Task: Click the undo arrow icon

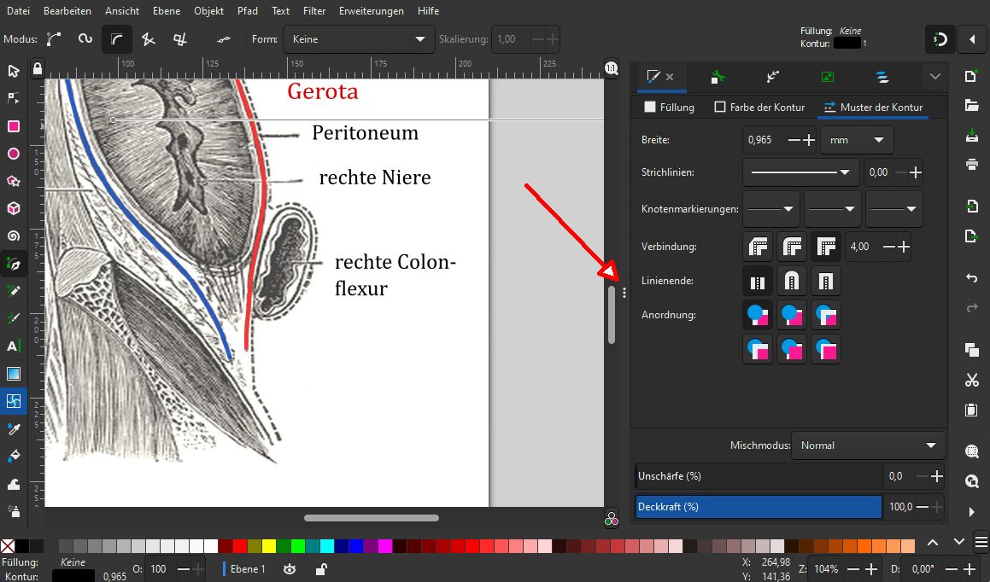Action: [x=971, y=279]
